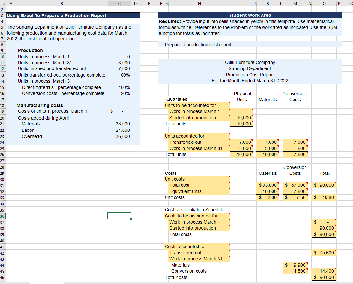This screenshot has height=284, width=353.
Task: Click the $ 33,000 materials total cost cell
Action: tap(268, 185)
